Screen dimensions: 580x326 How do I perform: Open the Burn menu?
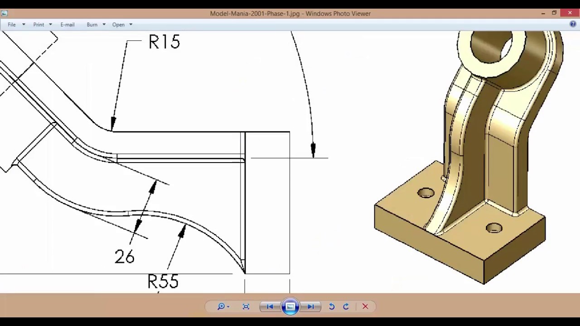[x=92, y=24]
